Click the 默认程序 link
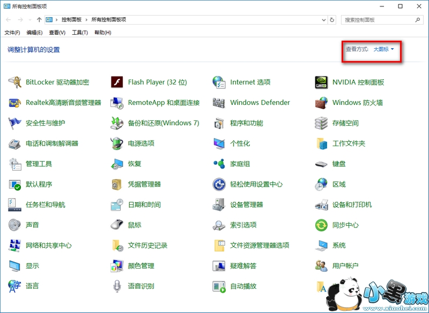The image size is (429, 313). [39, 184]
